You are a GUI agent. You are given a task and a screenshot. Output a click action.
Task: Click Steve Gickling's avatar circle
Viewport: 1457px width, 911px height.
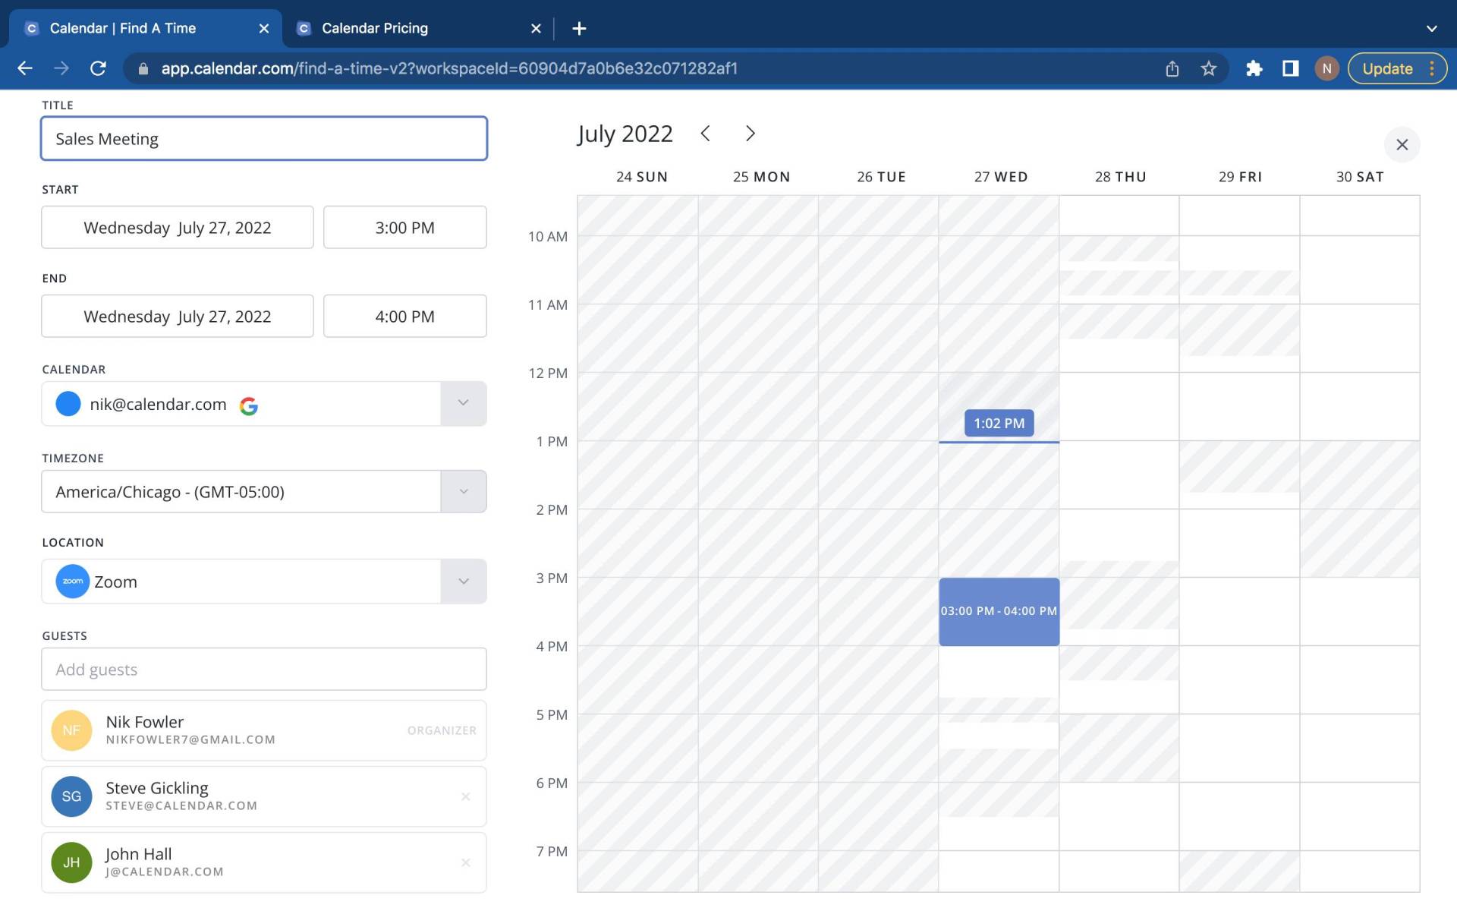(x=71, y=796)
